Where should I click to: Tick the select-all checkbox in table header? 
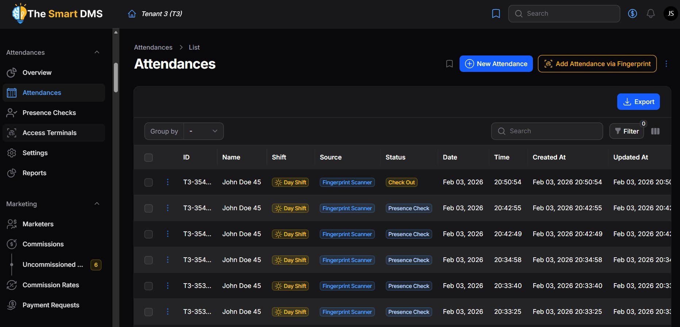[x=149, y=158]
